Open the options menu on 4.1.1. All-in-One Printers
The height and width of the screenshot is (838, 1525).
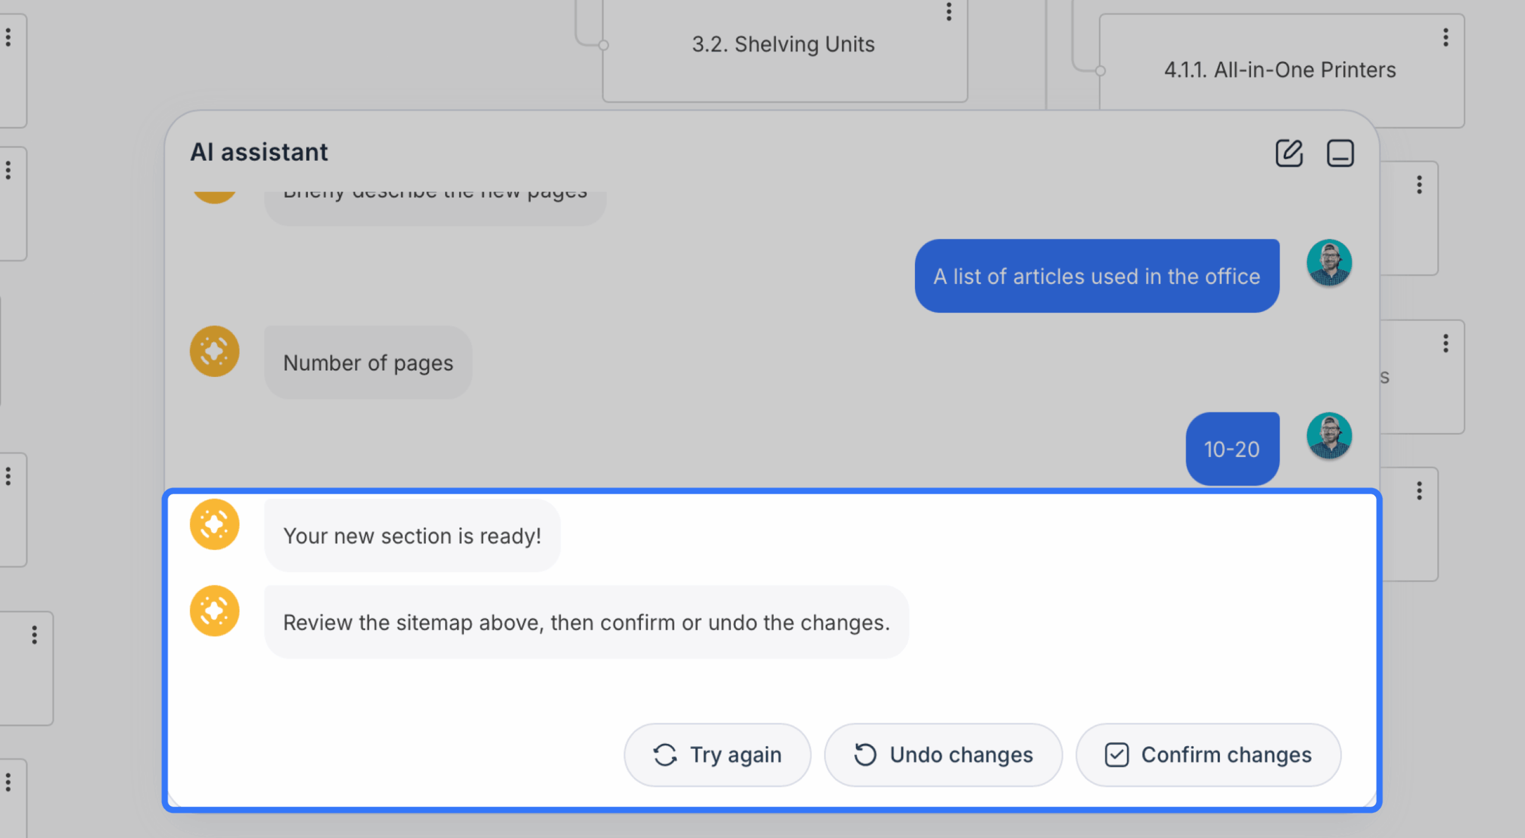1446,38
